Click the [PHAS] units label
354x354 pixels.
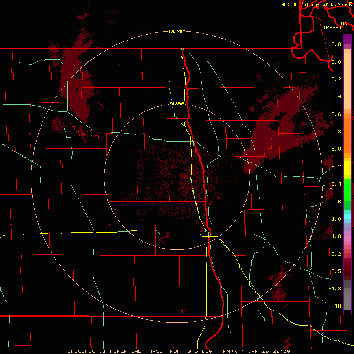[332, 27]
